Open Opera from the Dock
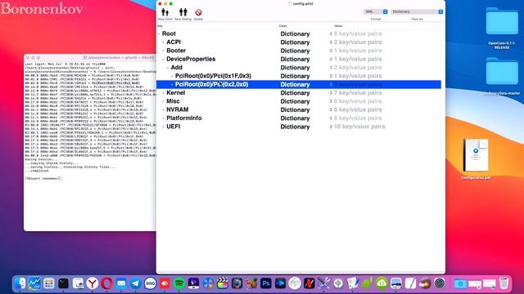524x294 pixels. pos(106,283)
